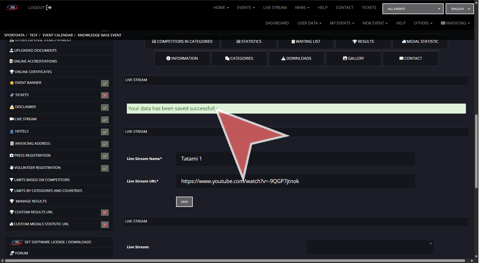The image size is (479, 263).
Task: Open the Invoicing menu
Action: (x=455, y=23)
